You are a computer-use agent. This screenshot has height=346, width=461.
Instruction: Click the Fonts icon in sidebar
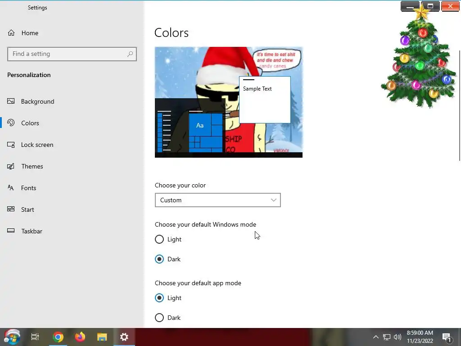click(11, 188)
